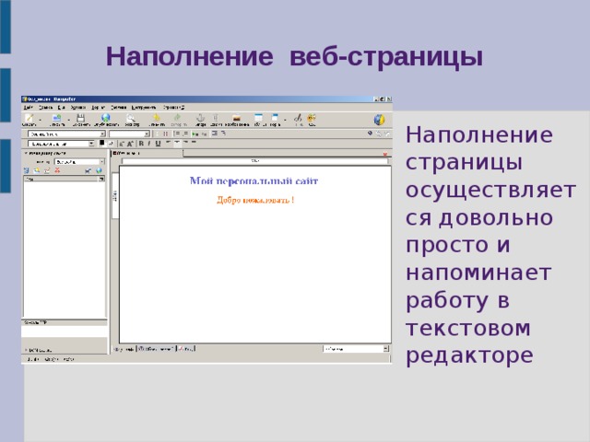Switch to the Source view tab

(186, 349)
